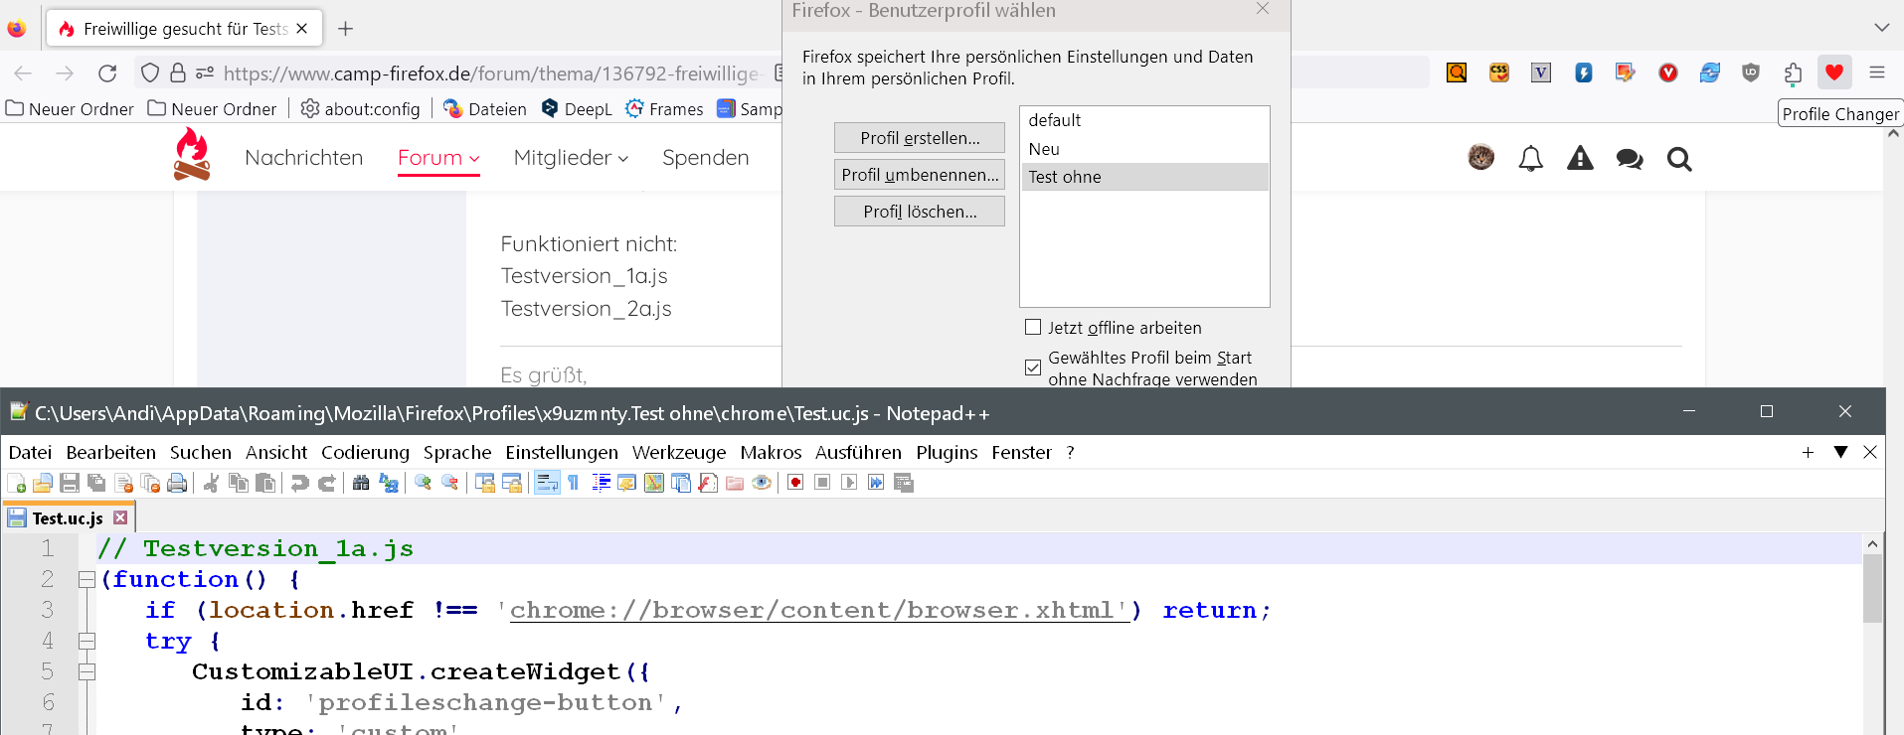Check the 'Jetzt offline arbeiten' checkbox
The image size is (1904, 735).
pos(1033,327)
